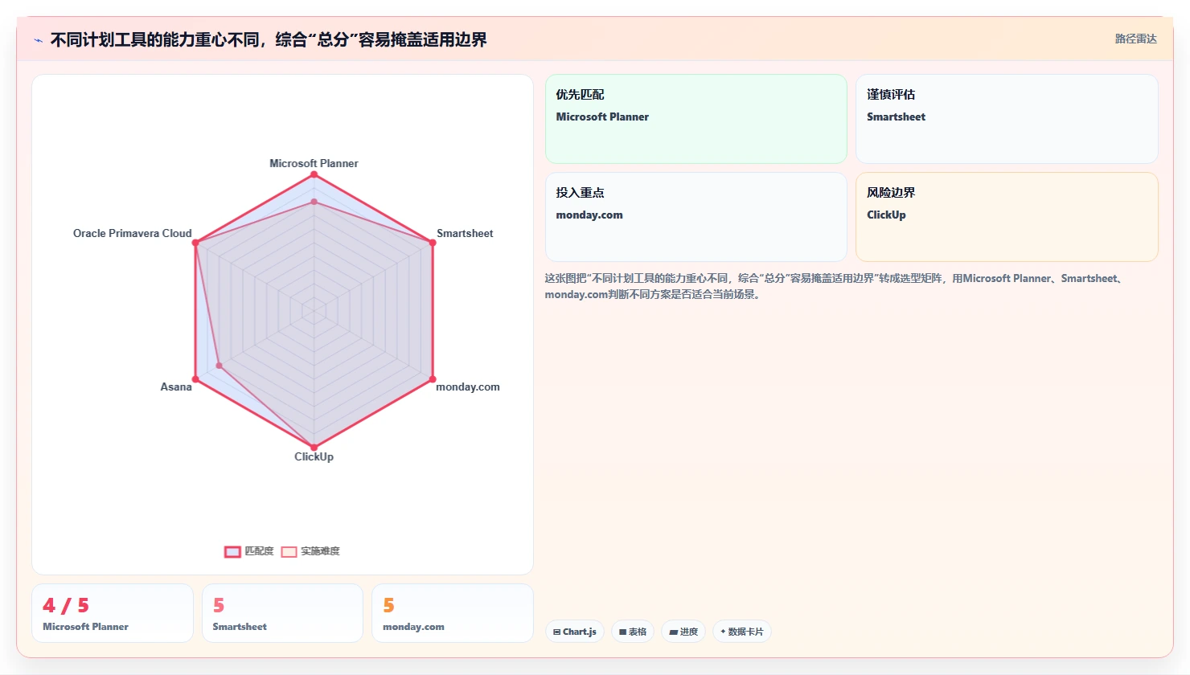Click the Microsoft Planner radar axis label
This screenshot has width=1190, height=675.
click(x=314, y=163)
